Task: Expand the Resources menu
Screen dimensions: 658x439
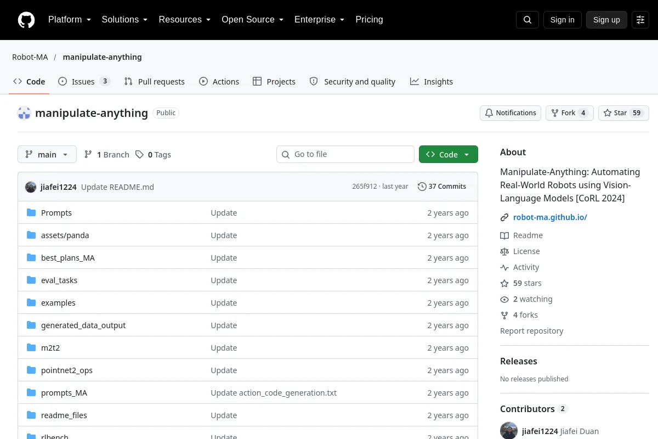Action: point(185,20)
